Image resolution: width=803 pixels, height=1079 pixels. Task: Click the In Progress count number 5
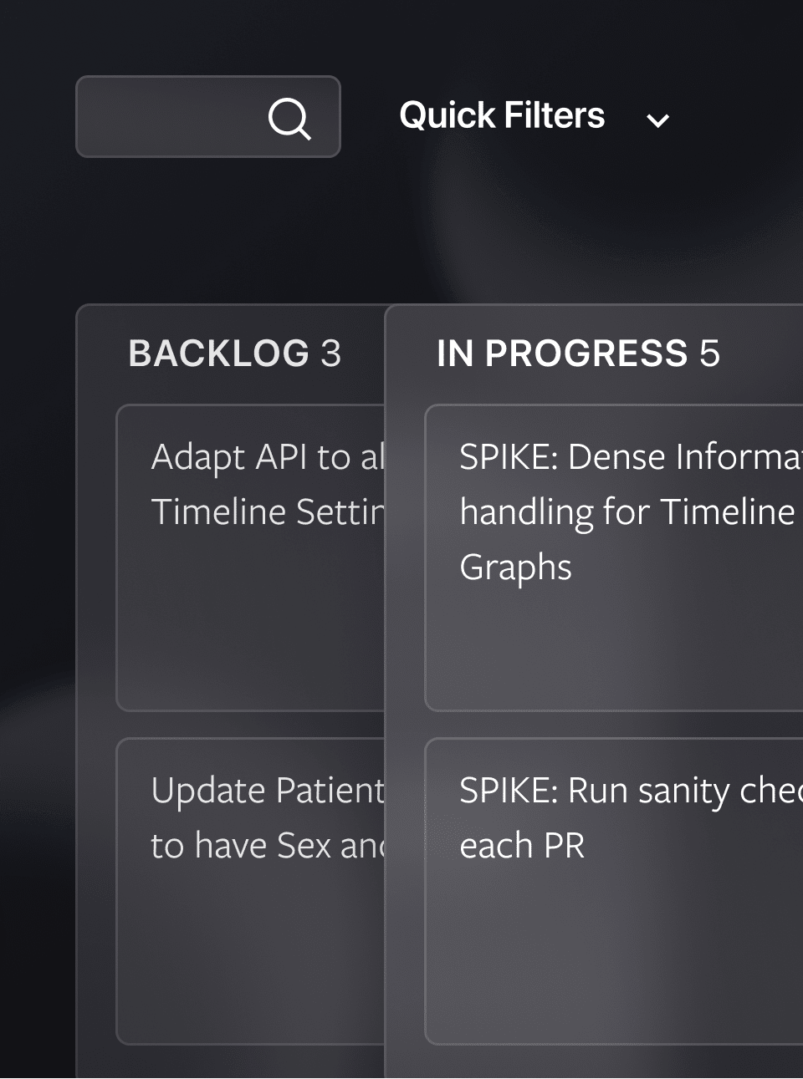[x=709, y=354]
